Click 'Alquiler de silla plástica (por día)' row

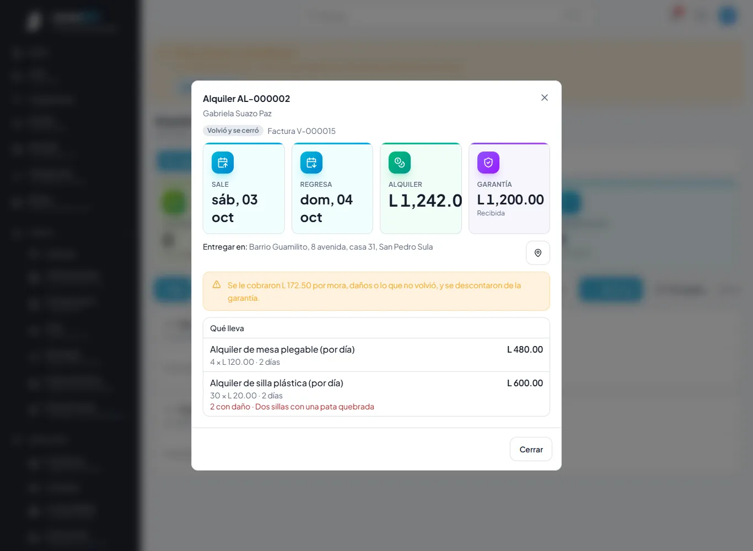[376, 394]
